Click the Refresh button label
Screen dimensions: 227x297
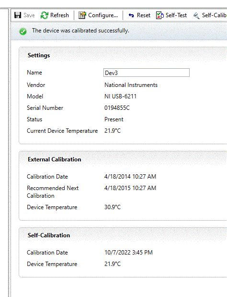pos(59,15)
